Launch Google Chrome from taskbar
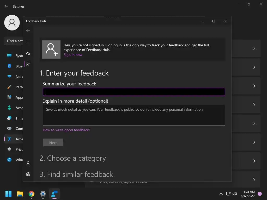The image size is (267, 200). click(32, 194)
